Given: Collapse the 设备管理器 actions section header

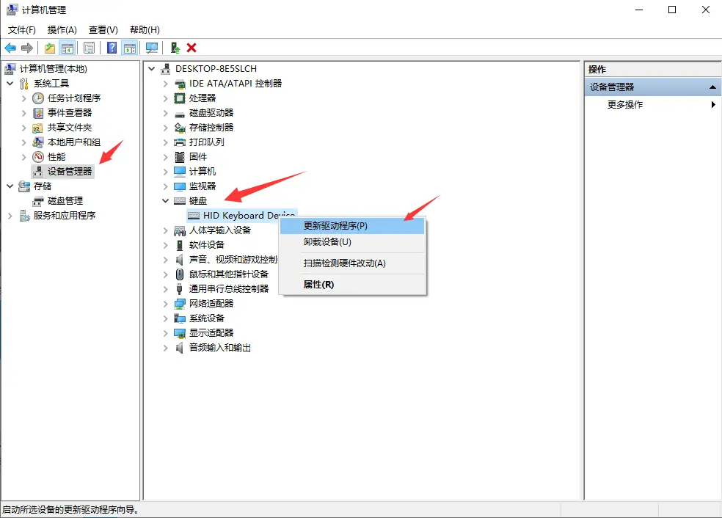Looking at the screenshot, I should pos(711,87).
